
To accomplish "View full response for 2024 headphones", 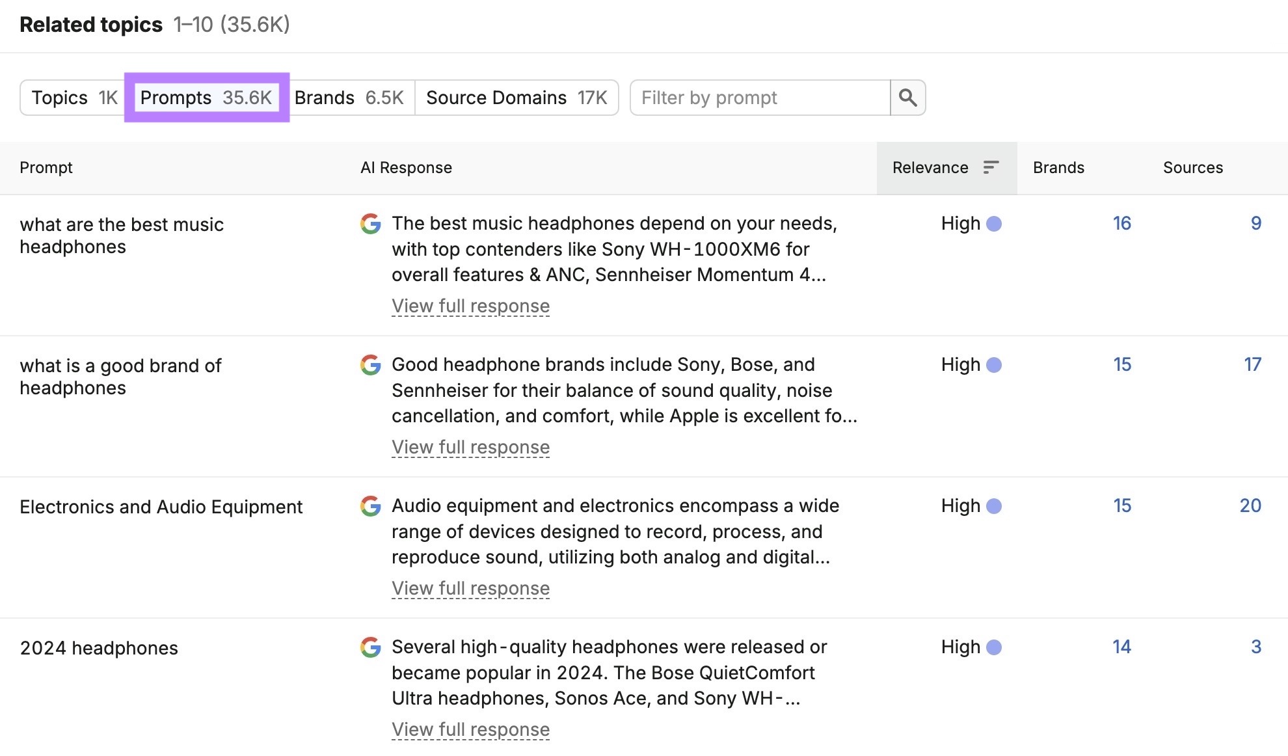I will pos(470,729).
